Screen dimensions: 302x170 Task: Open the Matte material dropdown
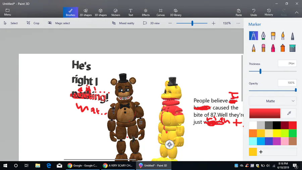pyautogui.click(x=273, y=101)
